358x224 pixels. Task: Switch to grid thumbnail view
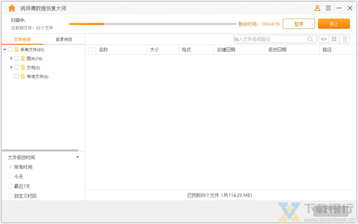coord(334,39)
